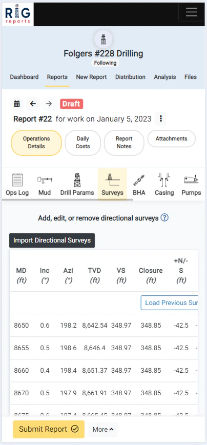Switch to the Dashboard tab
207x445 pixels.
(24, 77)
